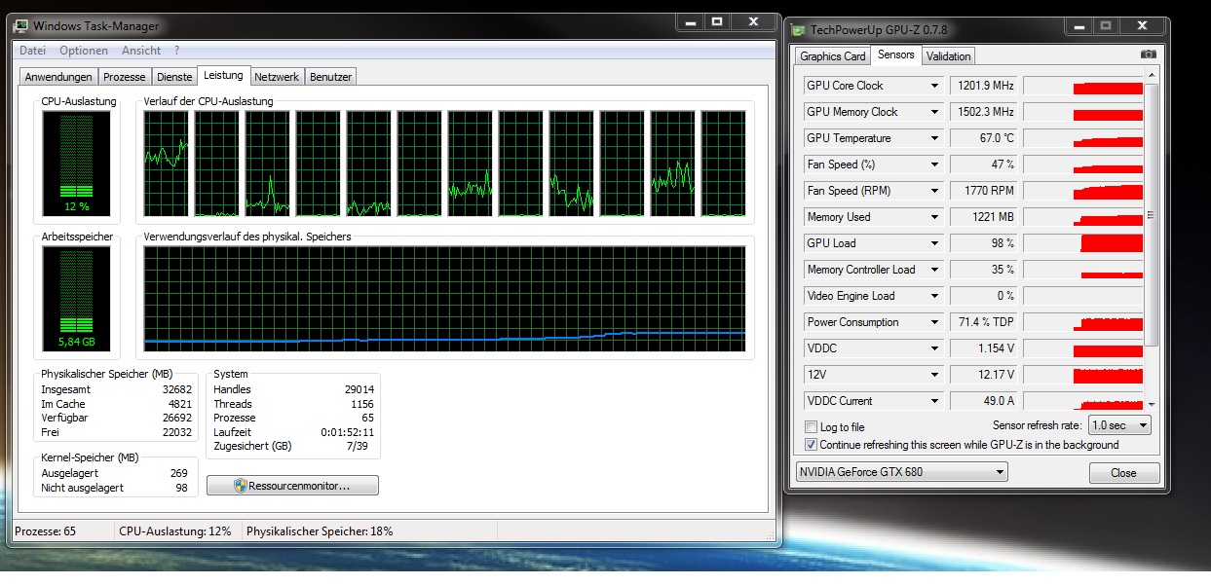Open Memory Used sensor dropdown
1211x585 pixels.
(934, 217)
